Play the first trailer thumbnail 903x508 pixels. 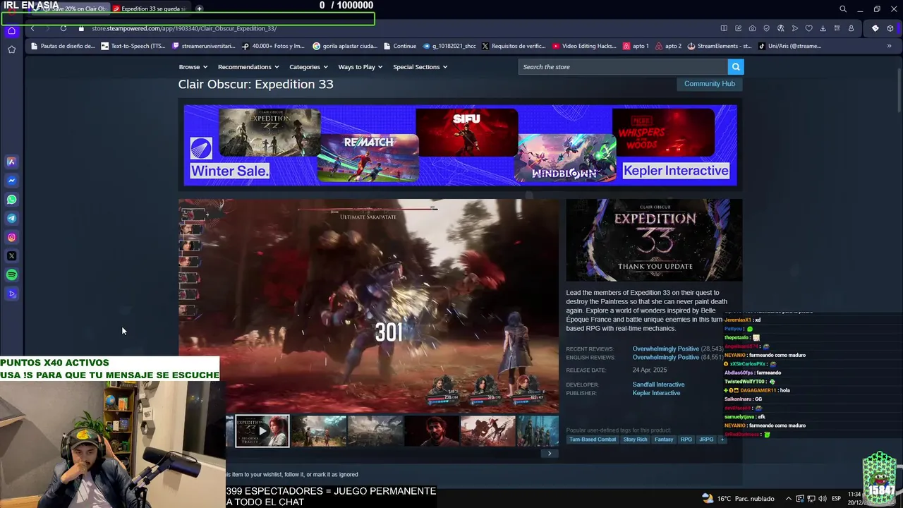point(262,431)
